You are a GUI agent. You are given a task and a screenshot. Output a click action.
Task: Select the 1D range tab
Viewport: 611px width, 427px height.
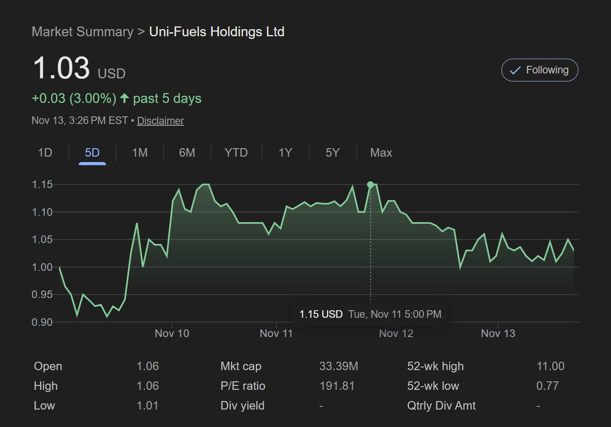coord(45,152)
